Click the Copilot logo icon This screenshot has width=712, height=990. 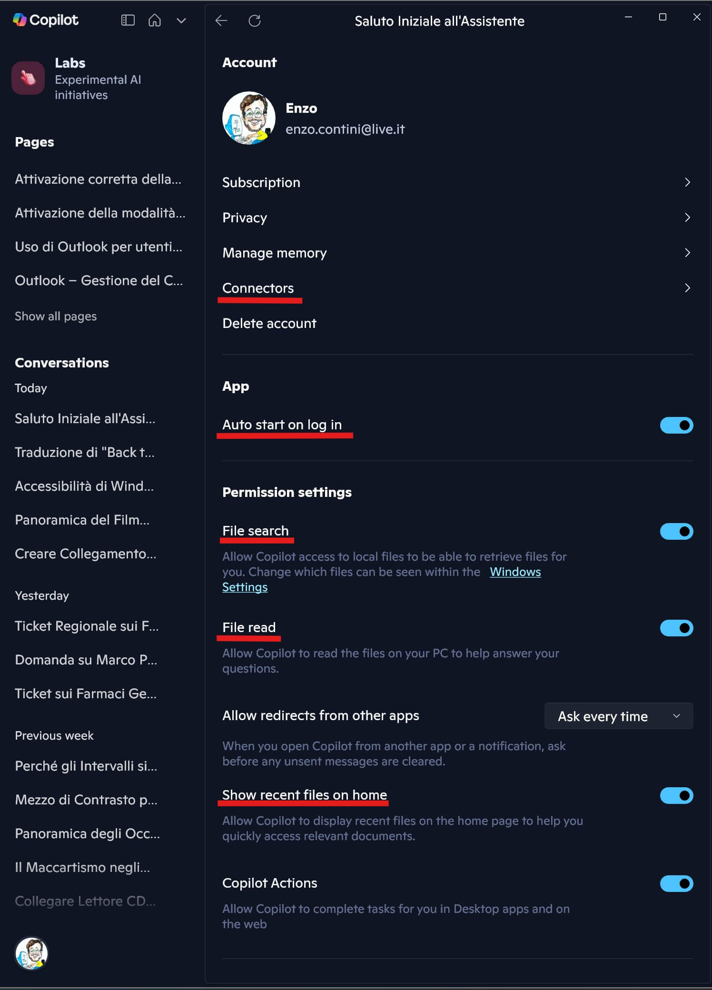[20, 20]
